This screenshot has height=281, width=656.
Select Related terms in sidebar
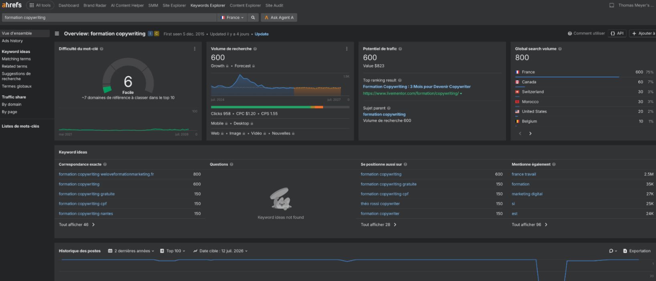[14, 66]
